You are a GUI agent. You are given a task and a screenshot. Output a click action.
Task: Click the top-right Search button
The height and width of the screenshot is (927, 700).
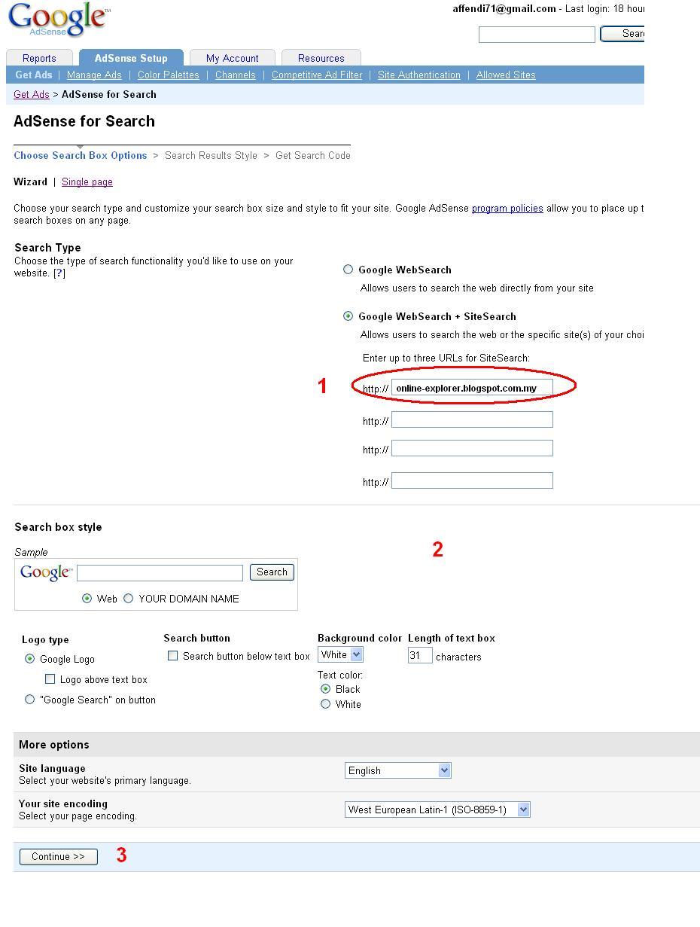622,34
